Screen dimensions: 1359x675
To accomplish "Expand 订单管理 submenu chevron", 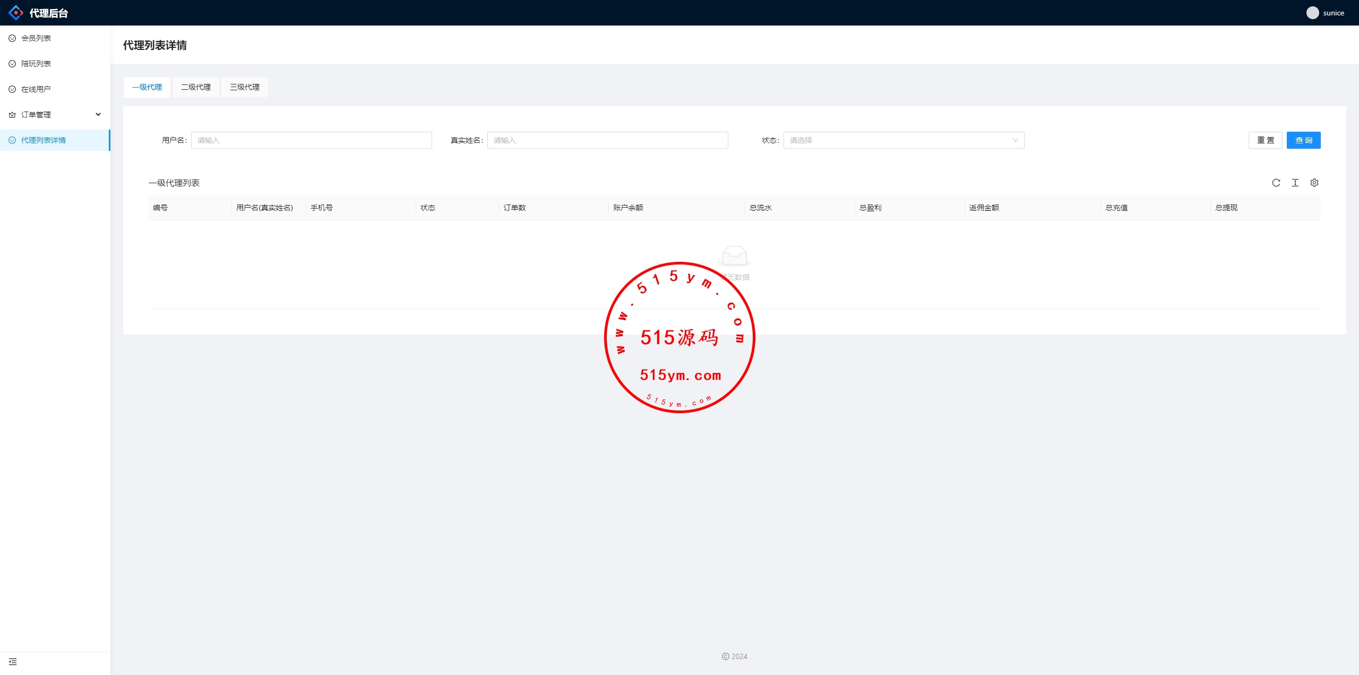I will click(98, 115).
